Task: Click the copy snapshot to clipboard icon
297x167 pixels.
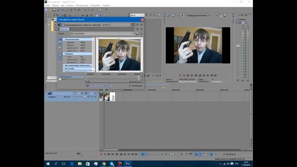Action: (221, 15)
